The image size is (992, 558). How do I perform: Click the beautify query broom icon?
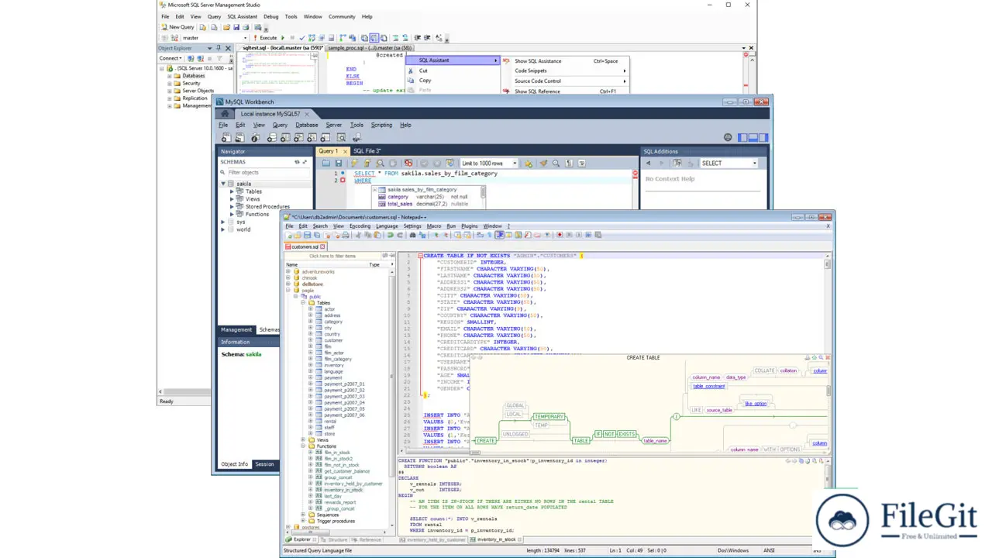[543, 163]
